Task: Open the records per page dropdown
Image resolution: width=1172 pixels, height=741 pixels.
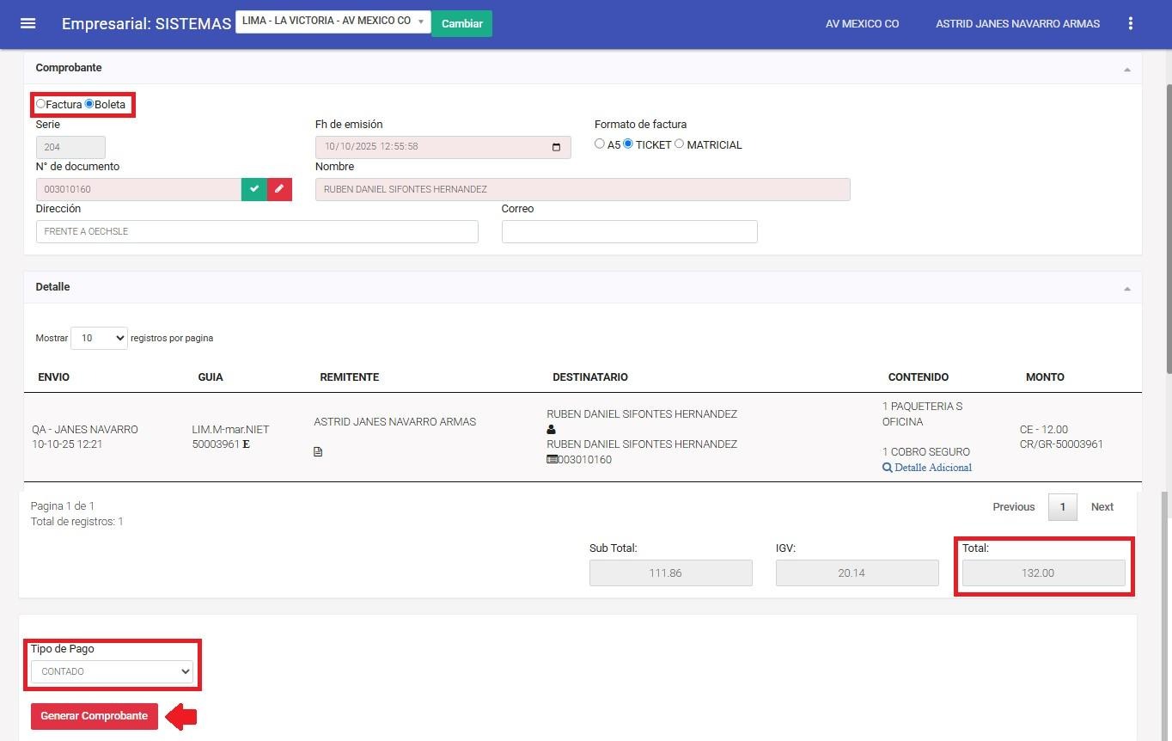Action: point(99,338)
